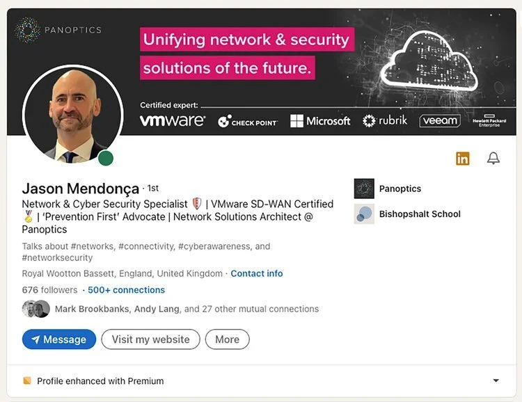Open the Panoptics company name link
Viewport: 522px width, 402px height.
[x=400, y=188]
